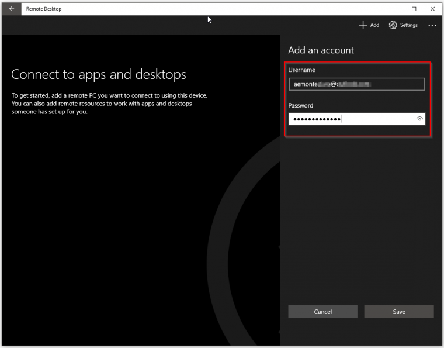Viewport: 444px width, 348px height.
Task: Open the three-dot more options menu
Action: pyautogui.click(x=432, y=26)
